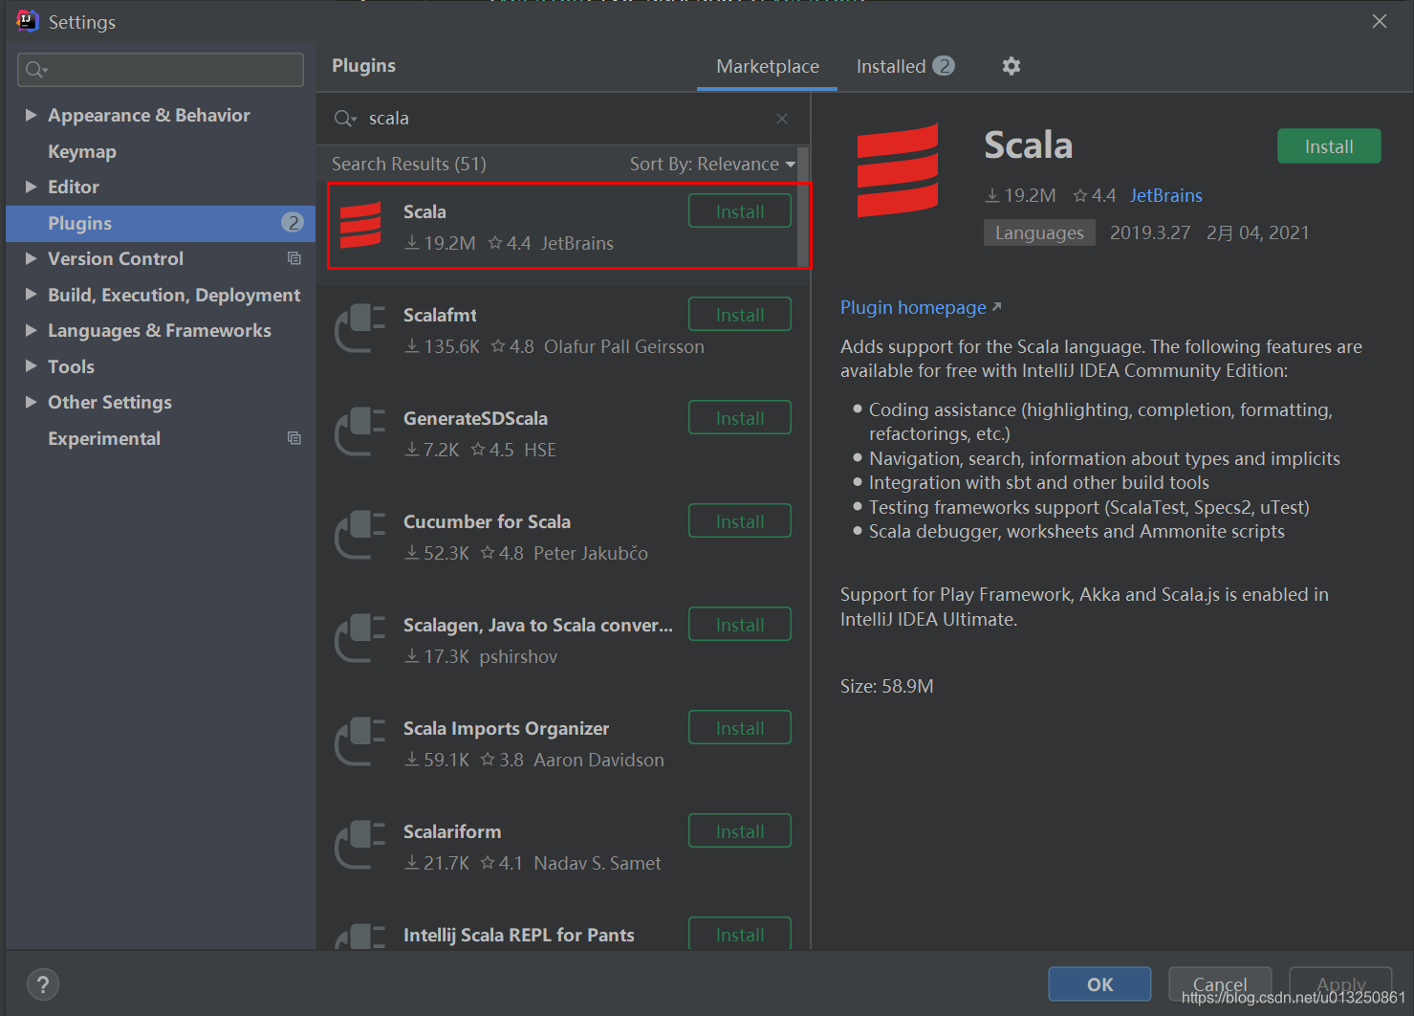Click the Scalafmt plugin icon

(359, 329)
